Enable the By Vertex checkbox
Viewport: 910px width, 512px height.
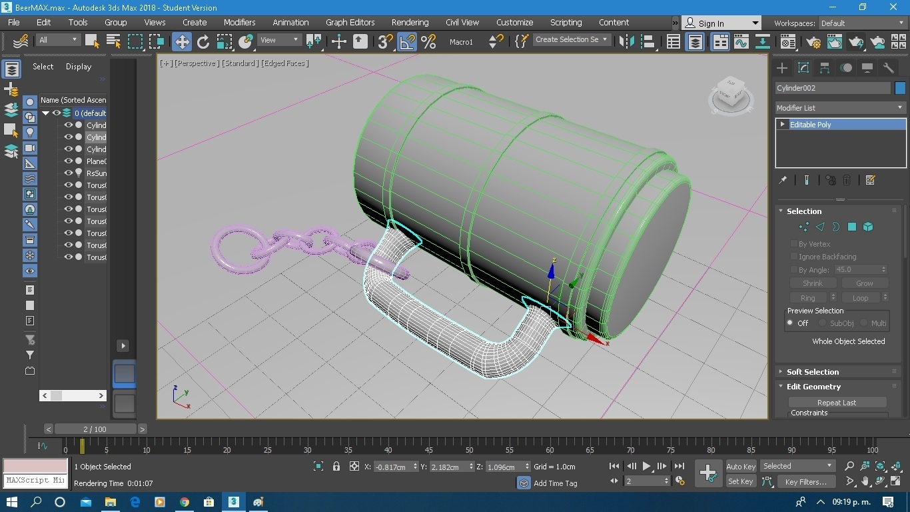point(794,244)
